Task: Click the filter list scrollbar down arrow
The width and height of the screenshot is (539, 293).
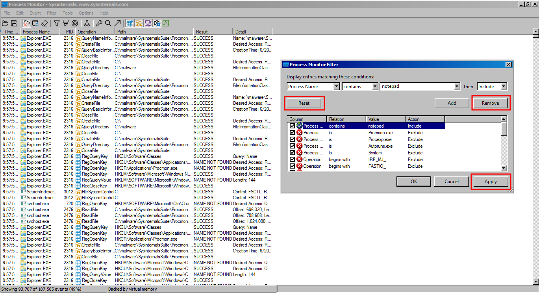Action: (504, 168)
